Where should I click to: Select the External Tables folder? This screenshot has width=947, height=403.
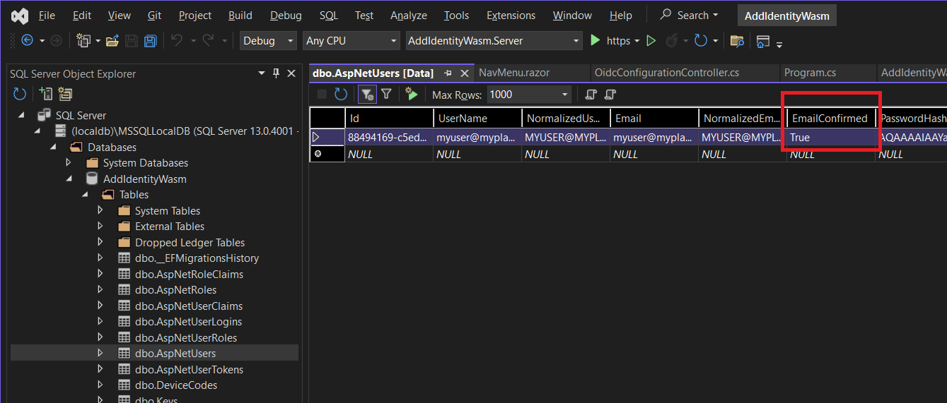click(x=170, y=227)
